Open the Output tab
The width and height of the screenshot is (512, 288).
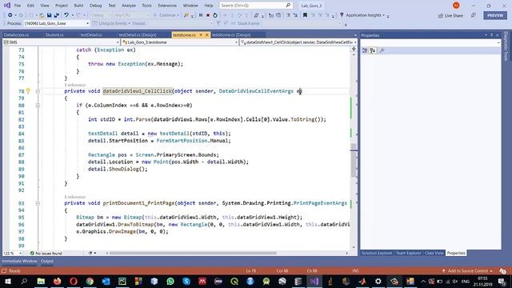pyautogui.click(x=47, y=262)
